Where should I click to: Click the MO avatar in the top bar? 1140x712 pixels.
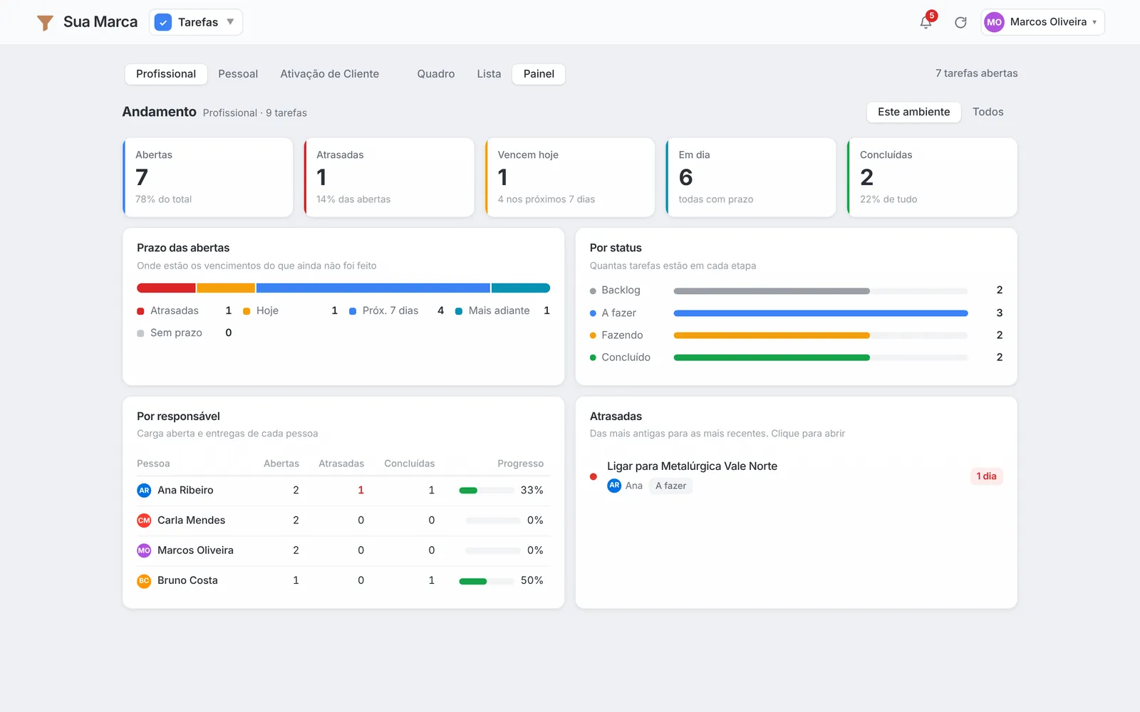pos(994,22)
